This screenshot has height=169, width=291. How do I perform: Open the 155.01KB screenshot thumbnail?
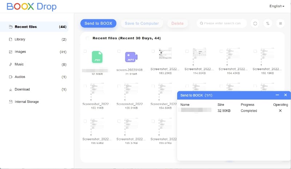pos(131,92)
